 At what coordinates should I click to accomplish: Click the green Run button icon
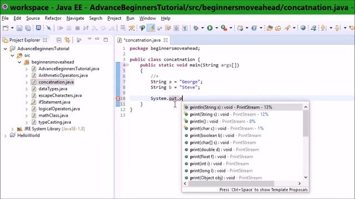coord(210,28)
